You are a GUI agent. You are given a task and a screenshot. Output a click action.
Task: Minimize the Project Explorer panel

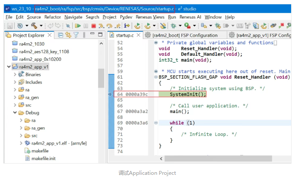(92, 34)
